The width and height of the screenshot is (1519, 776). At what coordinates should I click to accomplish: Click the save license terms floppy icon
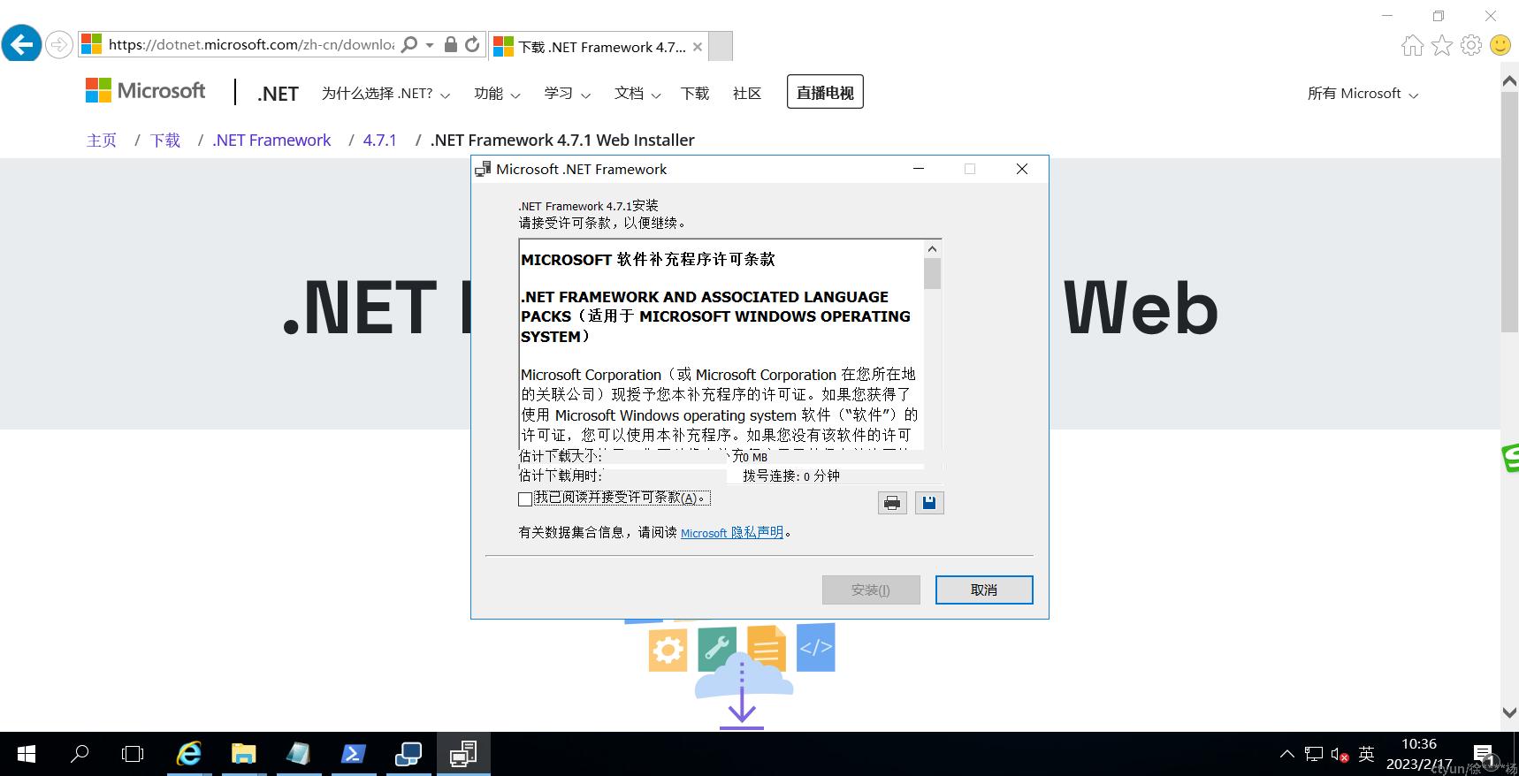click(x=929, y=503)
